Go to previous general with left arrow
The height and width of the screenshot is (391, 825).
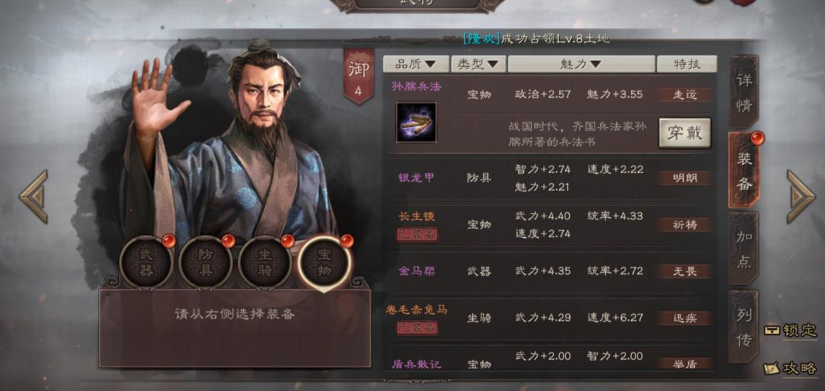34,197
